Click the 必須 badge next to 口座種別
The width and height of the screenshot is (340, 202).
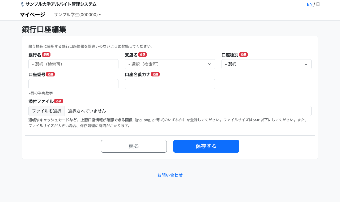tap(243, 54)
